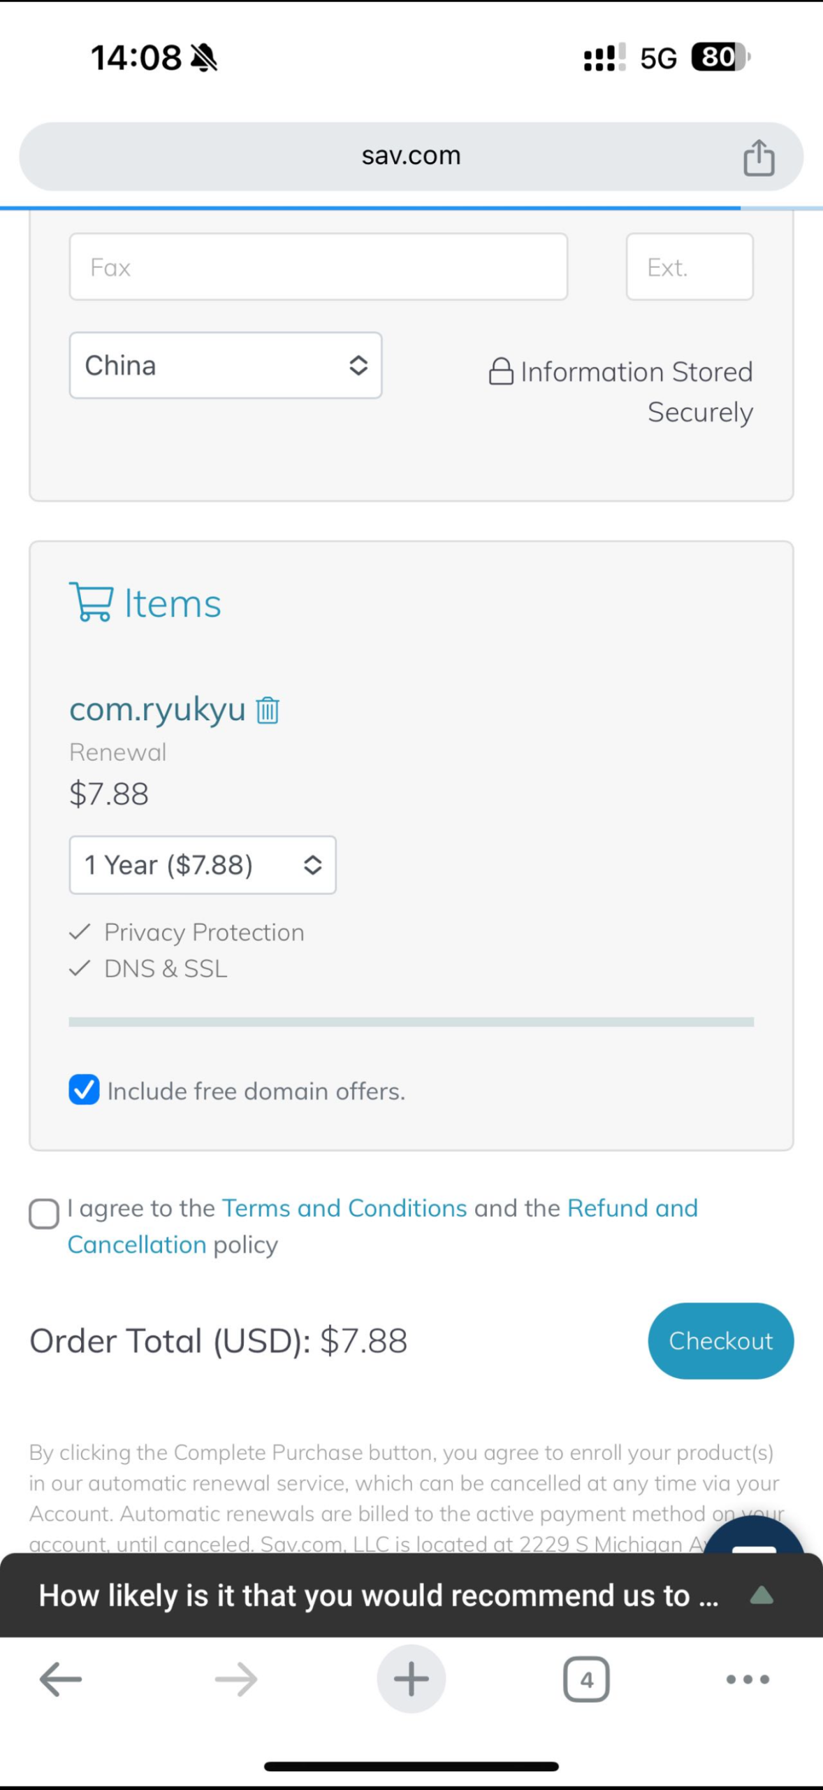
Task: Check the Terms and Conditions agreement box
Action: 44,1214
